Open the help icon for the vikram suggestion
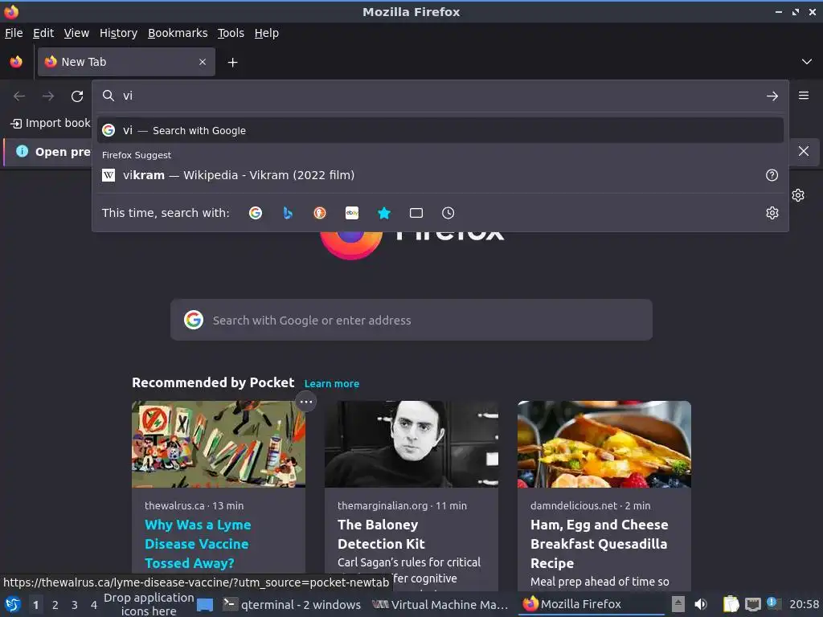Image resolution: width=823 pixels, height=617 pixels. tap(772, 175)
